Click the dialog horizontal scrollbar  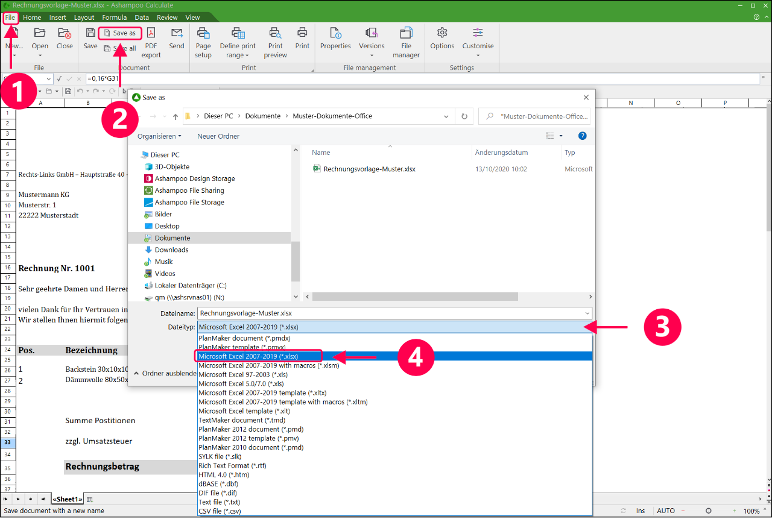click(x=416, y=297)
